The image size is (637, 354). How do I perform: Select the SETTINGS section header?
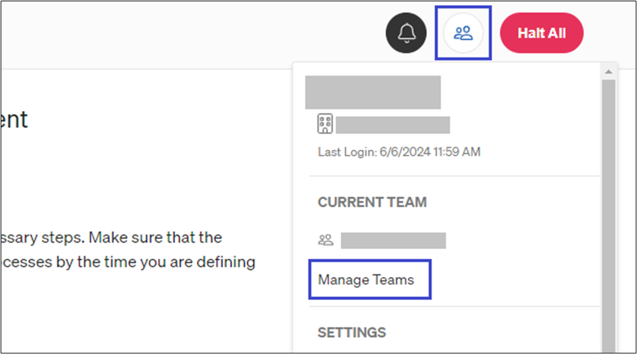click(x=351, y=332)
